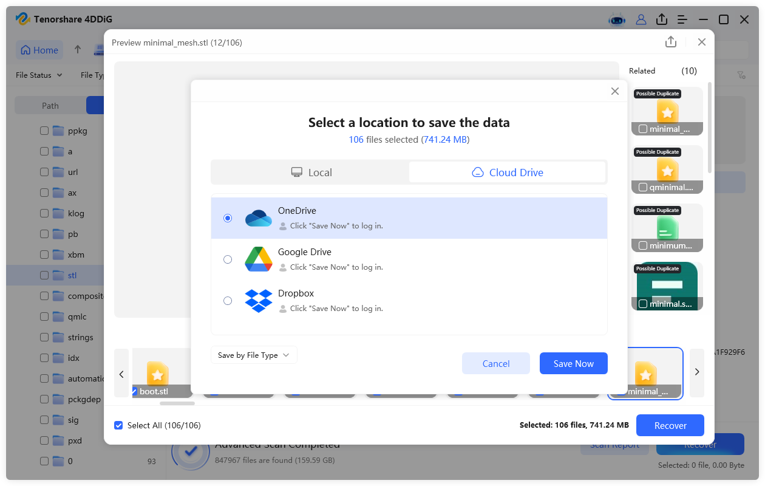Click the Home button
The image size is (765, 486).
(39, 50)
